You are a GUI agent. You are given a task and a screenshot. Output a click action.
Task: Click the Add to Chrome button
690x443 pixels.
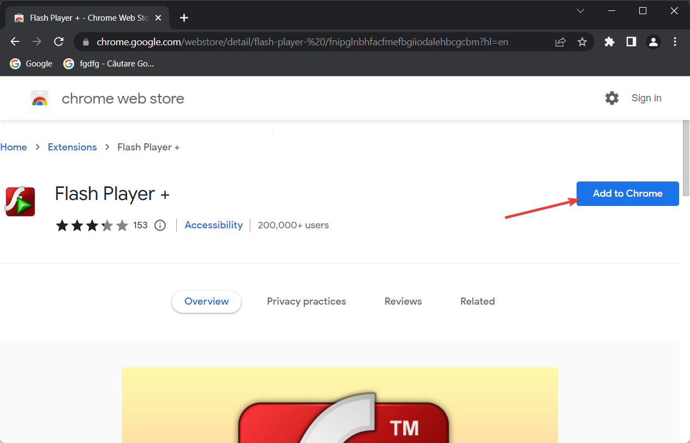coord(628,193)
